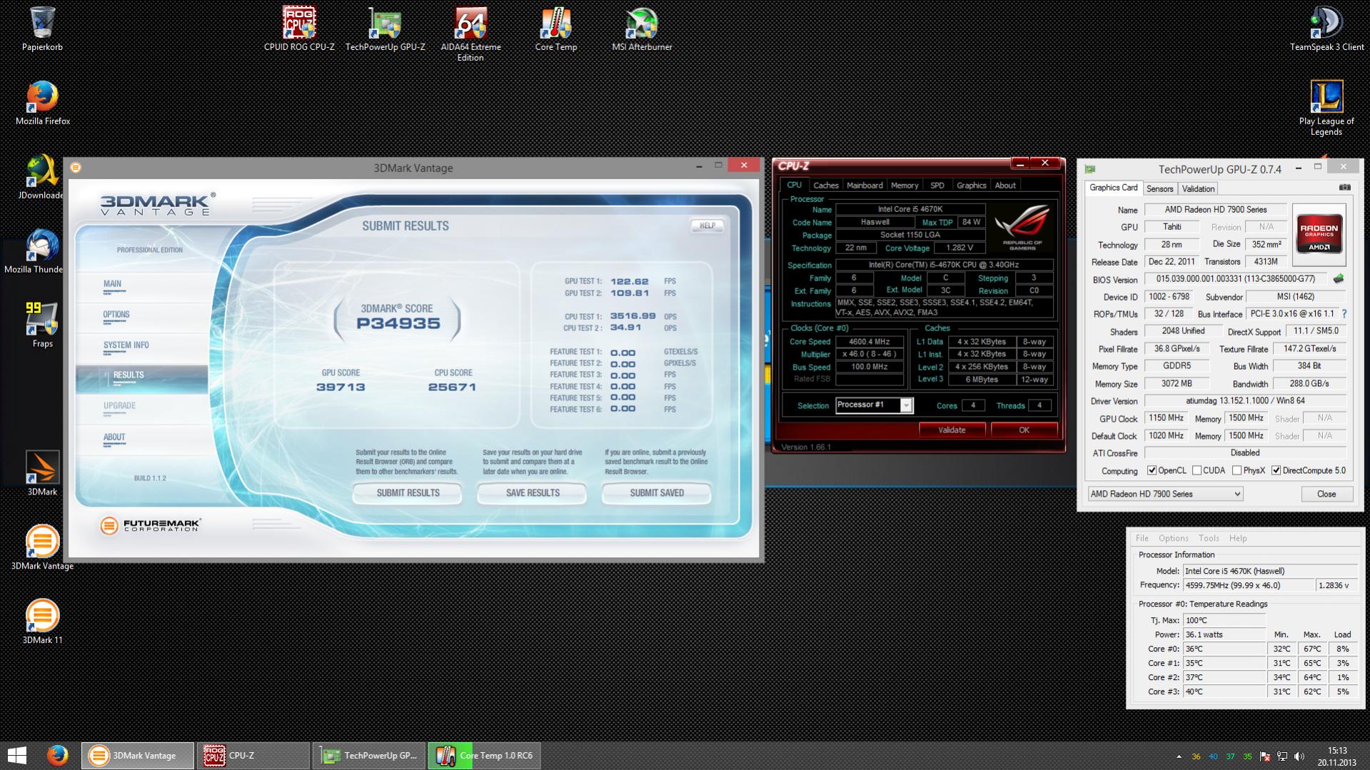Screen dimensions: 1370x770
Task: Open Mozilla Firefox desktop shortcut
Action: tap(42, 103)
